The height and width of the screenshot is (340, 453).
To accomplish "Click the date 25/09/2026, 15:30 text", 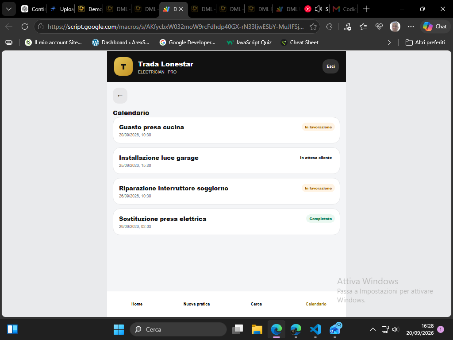I will pos(135,166).
